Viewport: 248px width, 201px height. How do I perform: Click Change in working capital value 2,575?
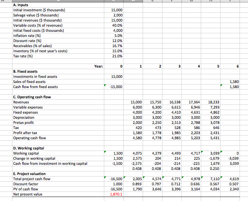point(133,158)
